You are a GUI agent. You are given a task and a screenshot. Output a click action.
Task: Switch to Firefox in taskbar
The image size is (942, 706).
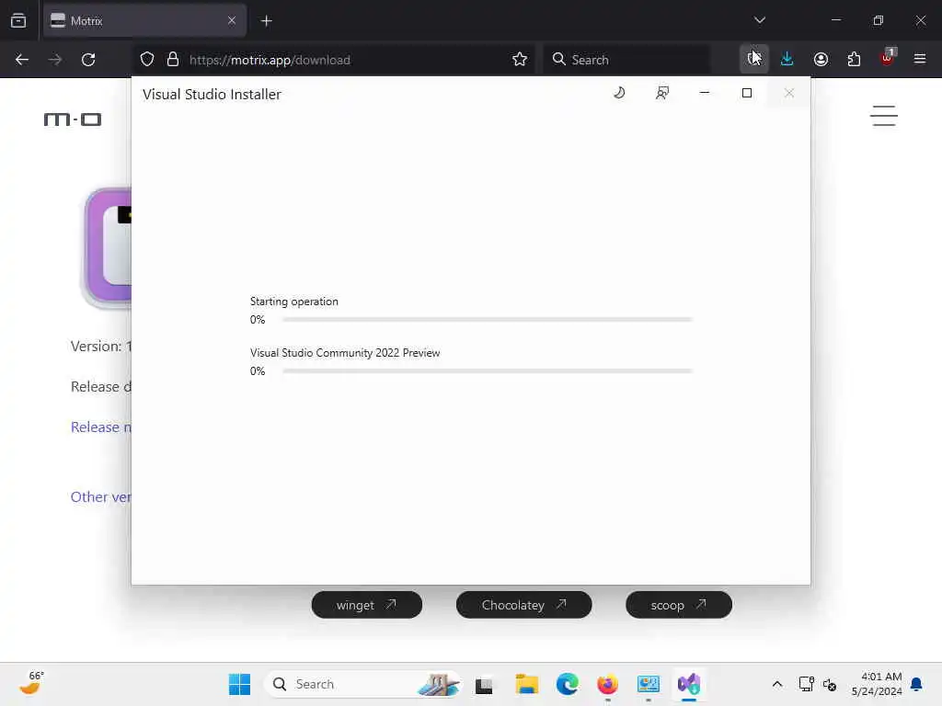coord(607,684)
